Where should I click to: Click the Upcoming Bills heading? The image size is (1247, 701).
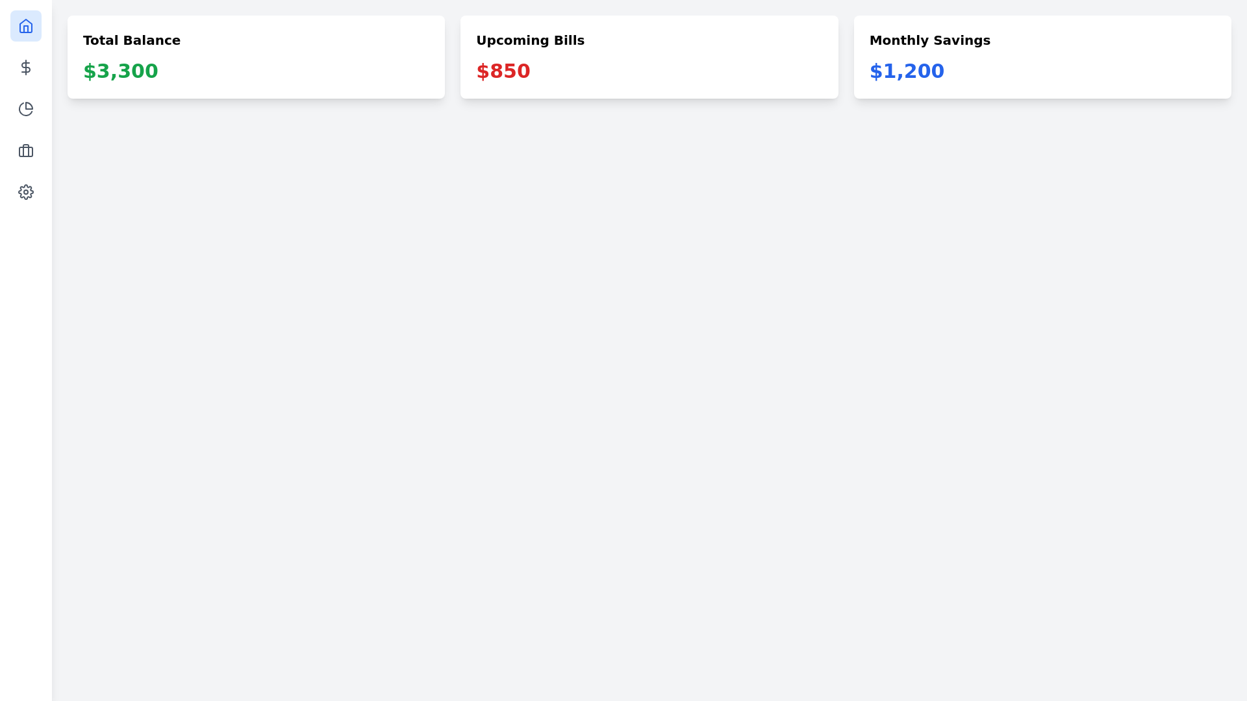click(x=530, y=40)
